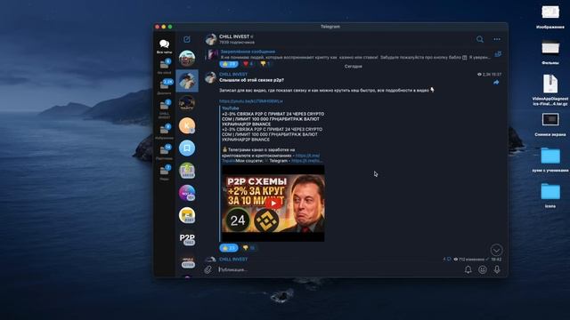The image size is (570, 320).
Task: Open the chat with the orange 'K' avatar
Action: [x=187, y=125]
